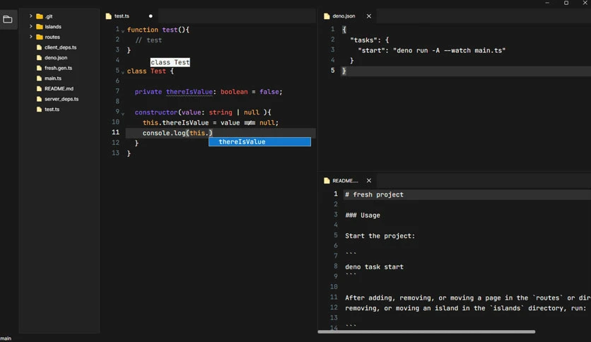Click the file icon on the test.ts tab
Image resolution: width=591 pixels, height=342 pixels.
109,16
